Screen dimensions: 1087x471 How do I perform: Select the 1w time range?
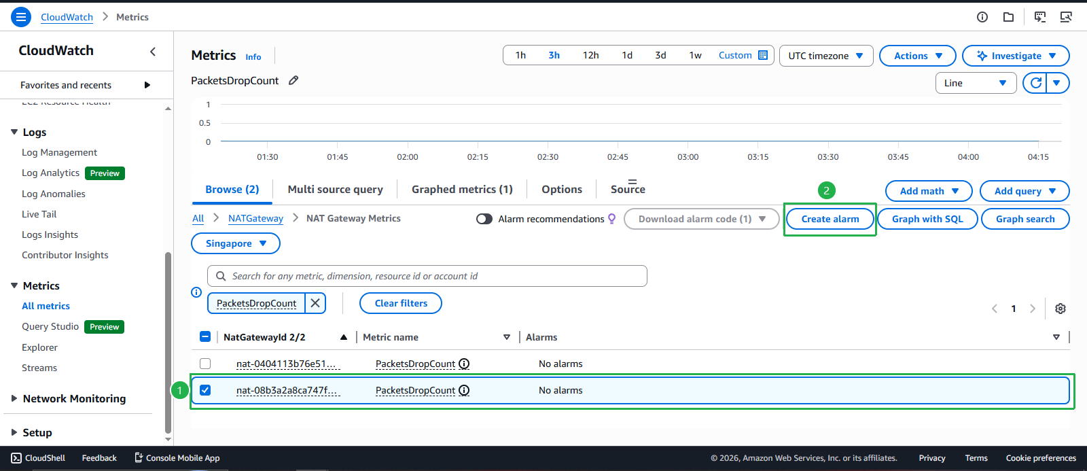696,55
